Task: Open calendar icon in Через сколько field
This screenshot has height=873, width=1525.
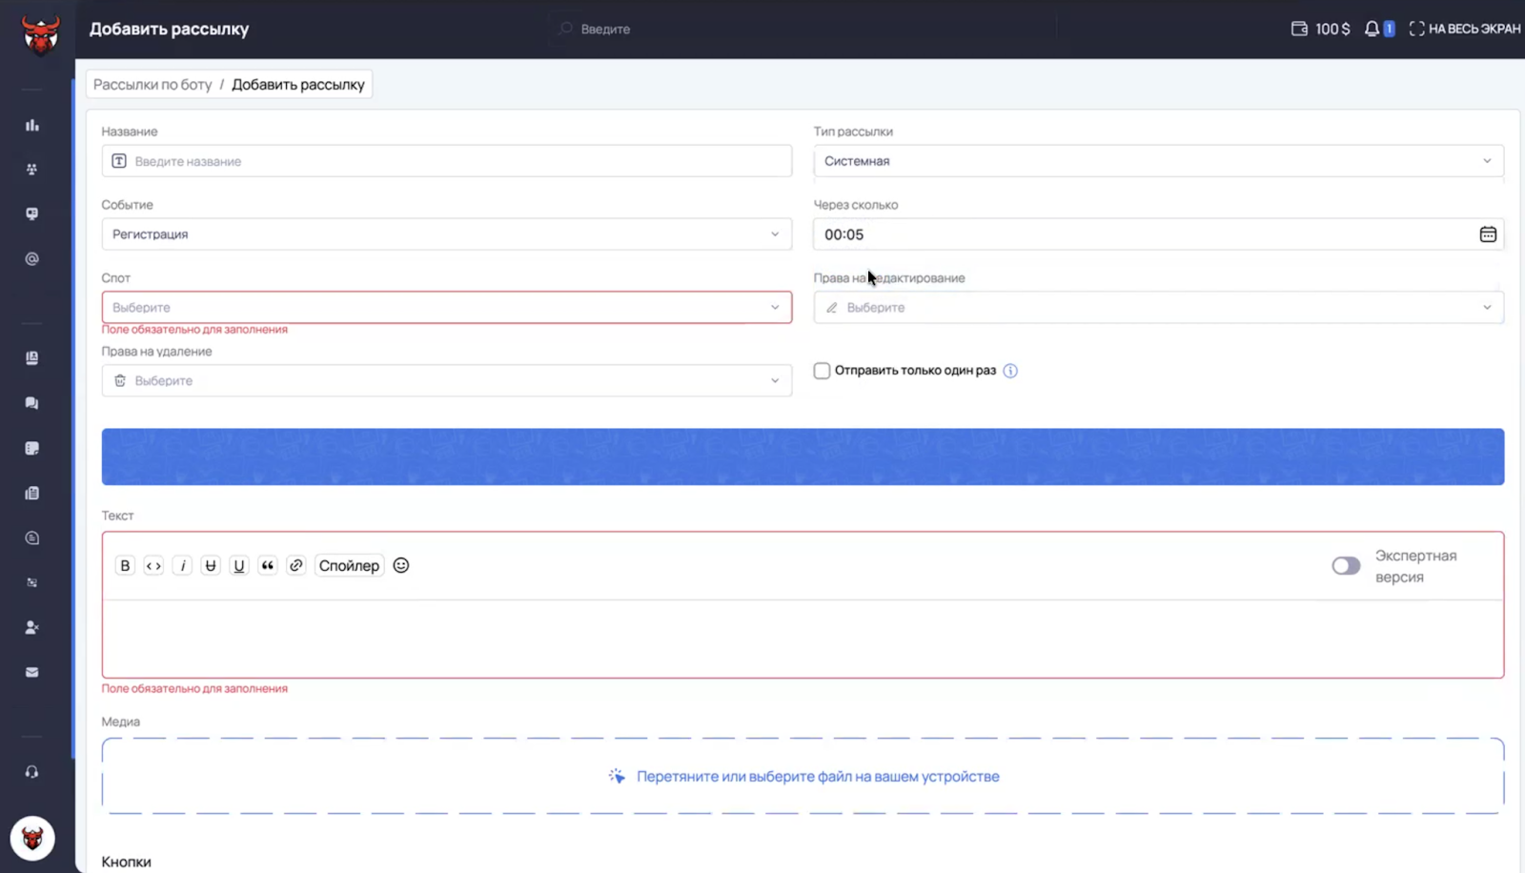Action: (1488, 234)
